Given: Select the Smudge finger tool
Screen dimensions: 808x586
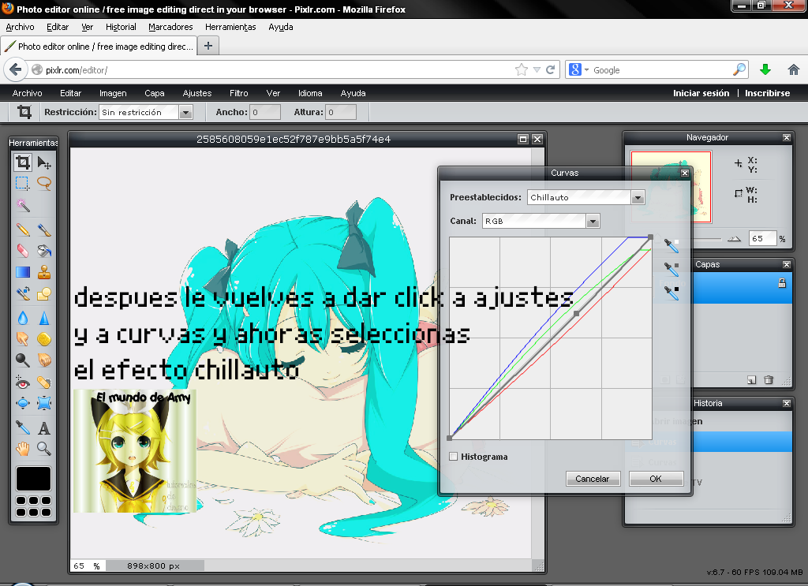Looking at the screenshot, I should pyautogui.click(x=23, y=339).
